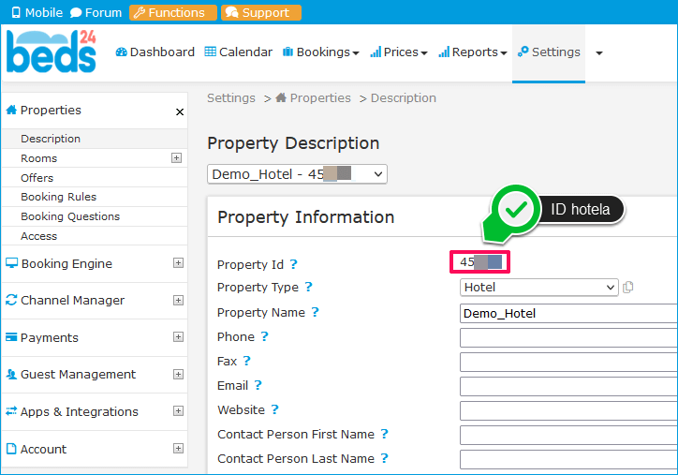Click the help icon beside Website
Screen dimensions: 678x475
point(274,410)
